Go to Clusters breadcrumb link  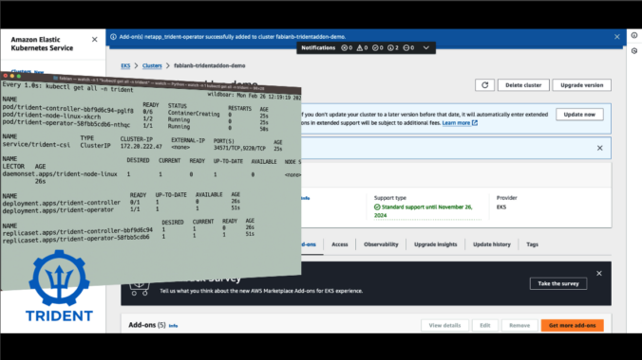pyautogui.click(x=152, y=65)
